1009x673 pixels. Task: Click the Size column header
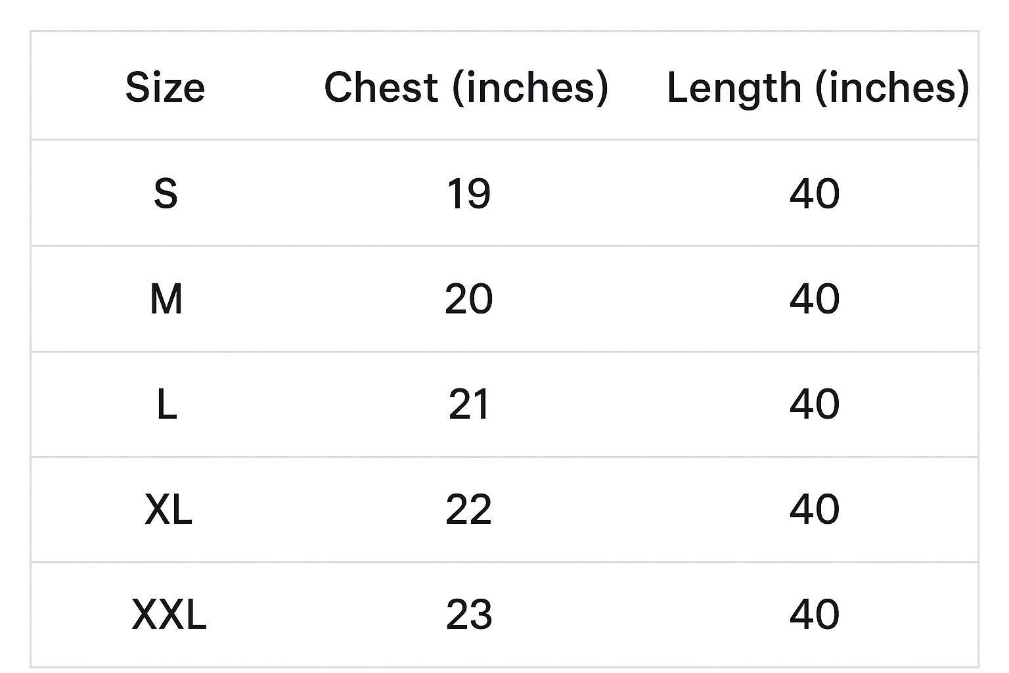[165, 87]
